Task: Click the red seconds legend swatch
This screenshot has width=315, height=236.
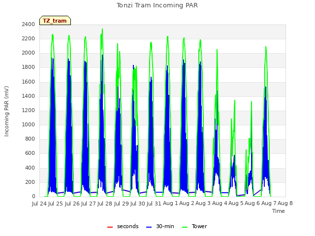Action: pyautogui.click(x=110, y=227)
